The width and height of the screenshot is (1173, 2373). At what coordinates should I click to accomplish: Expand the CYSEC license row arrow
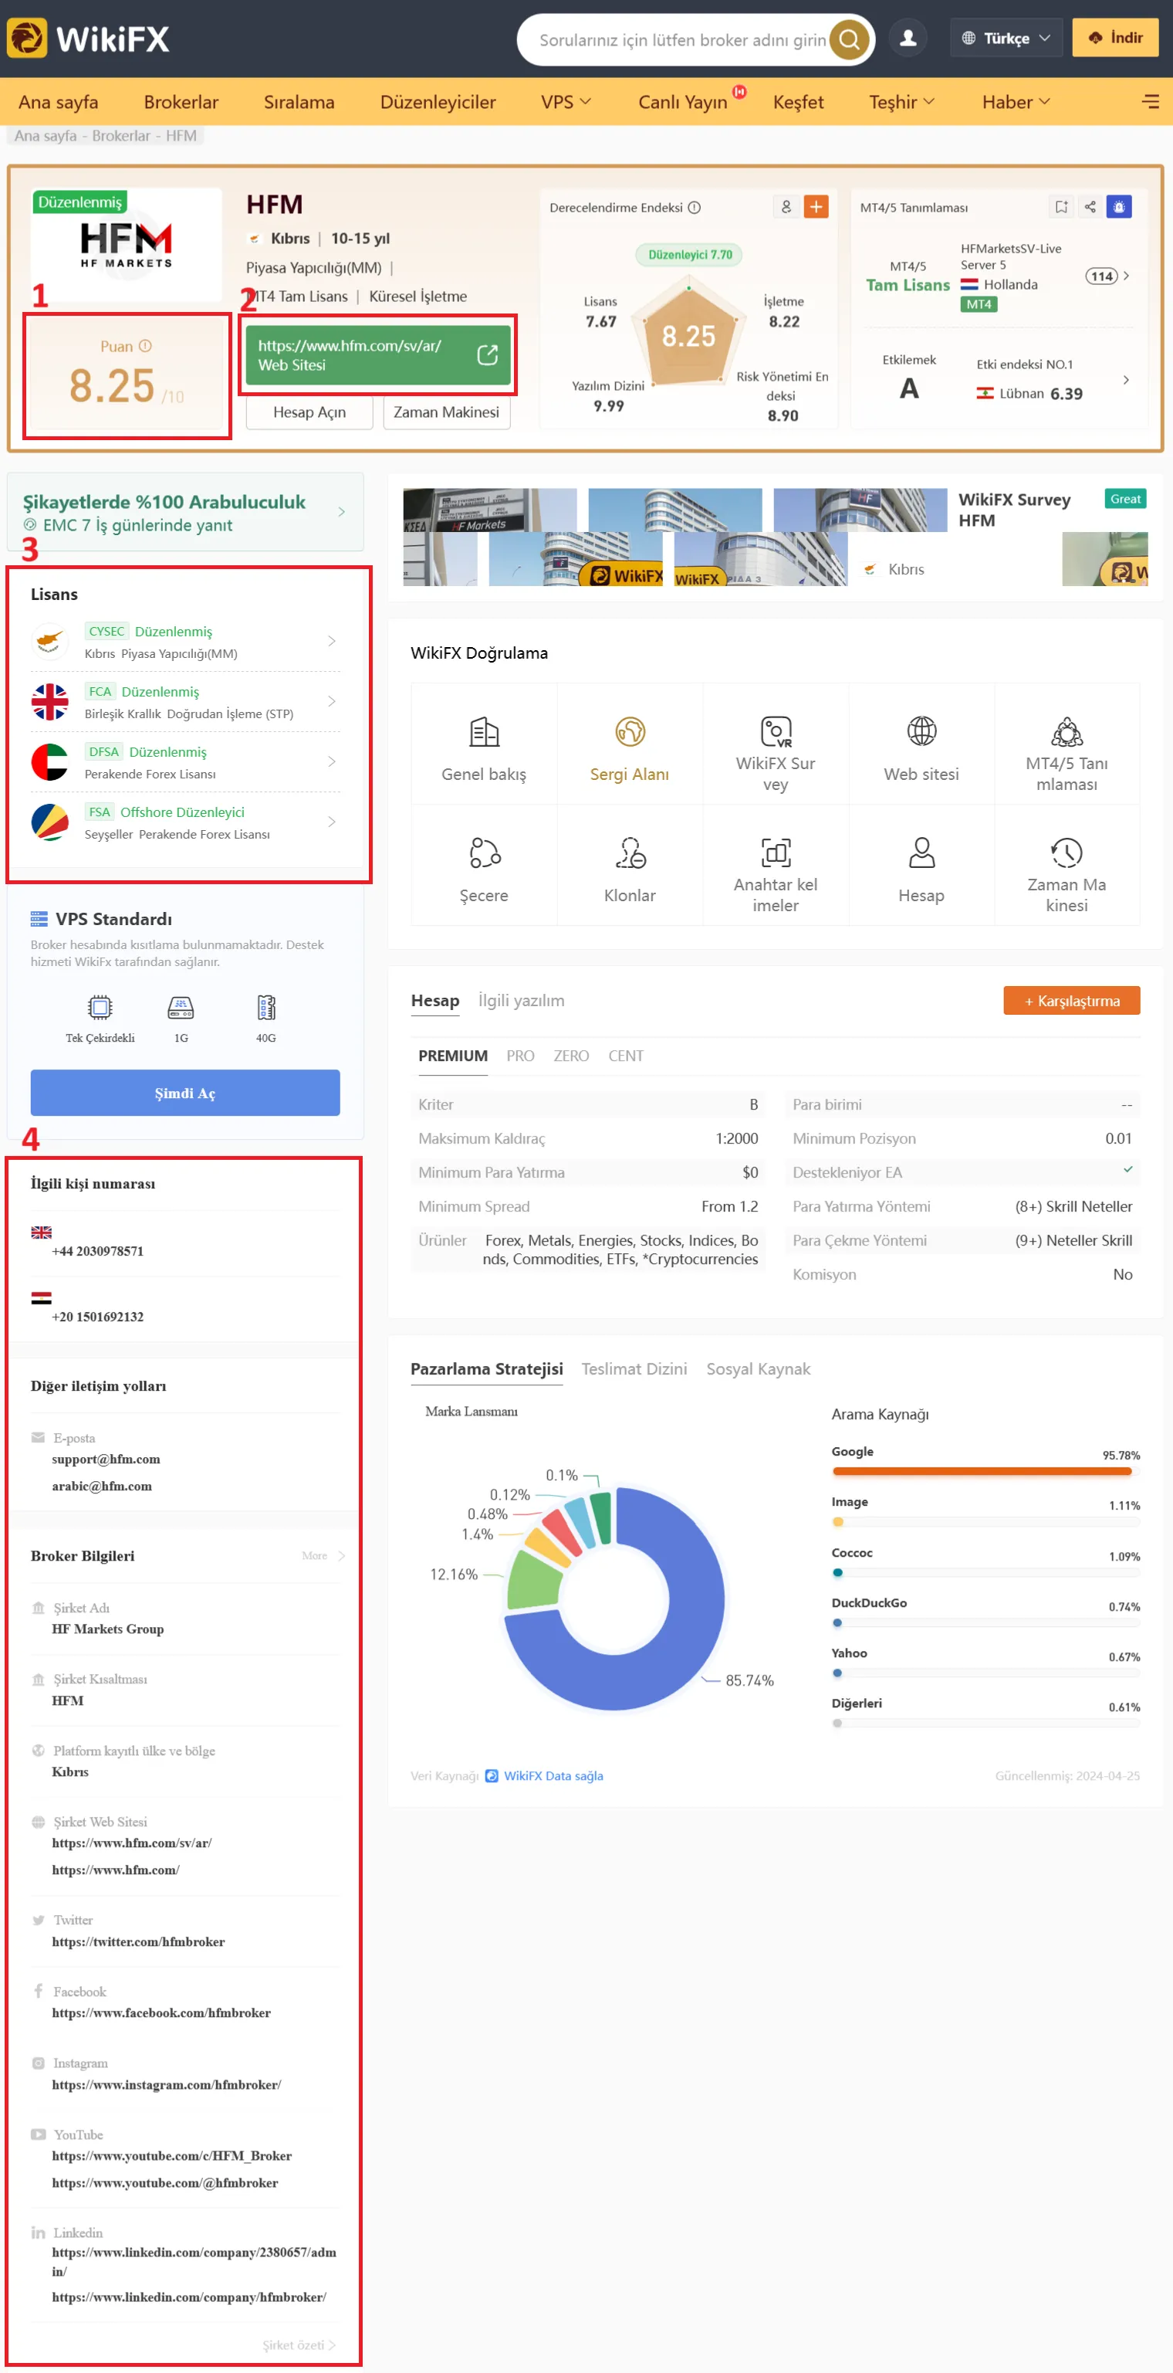pos(332,641)
